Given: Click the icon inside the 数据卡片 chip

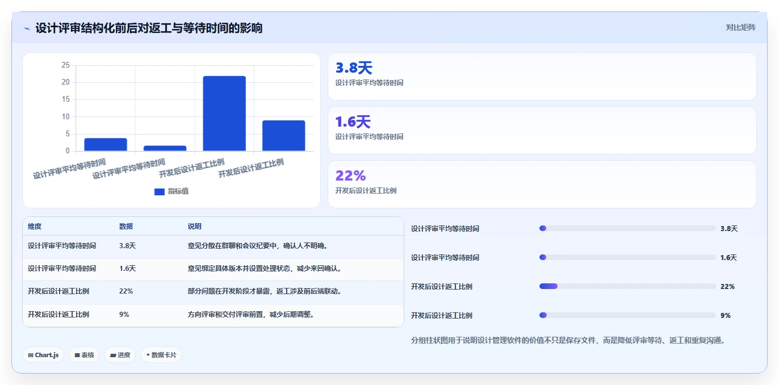Looking at the screenshot, I should coord(148,355).
